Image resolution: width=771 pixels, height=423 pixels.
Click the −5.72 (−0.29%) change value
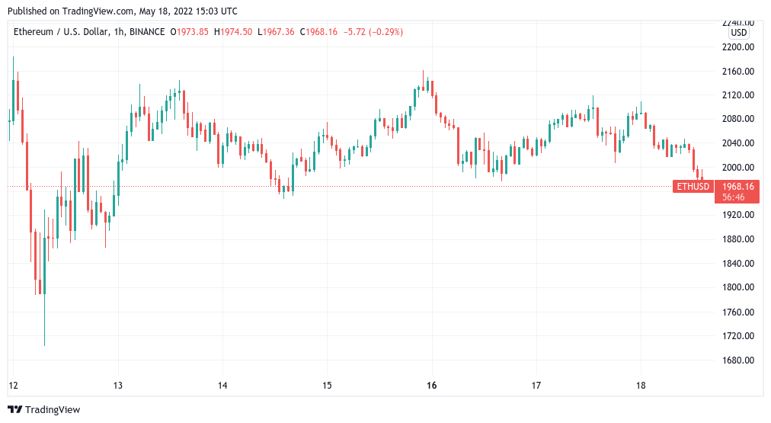(x=374, y=32)
